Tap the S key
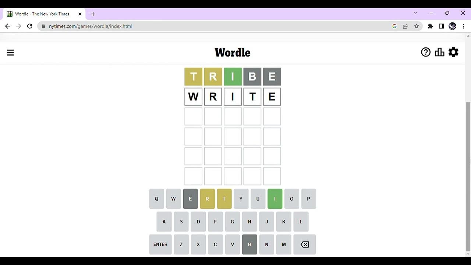The height and width of the screenshot is (265, 471). click(x=181, y=222)
